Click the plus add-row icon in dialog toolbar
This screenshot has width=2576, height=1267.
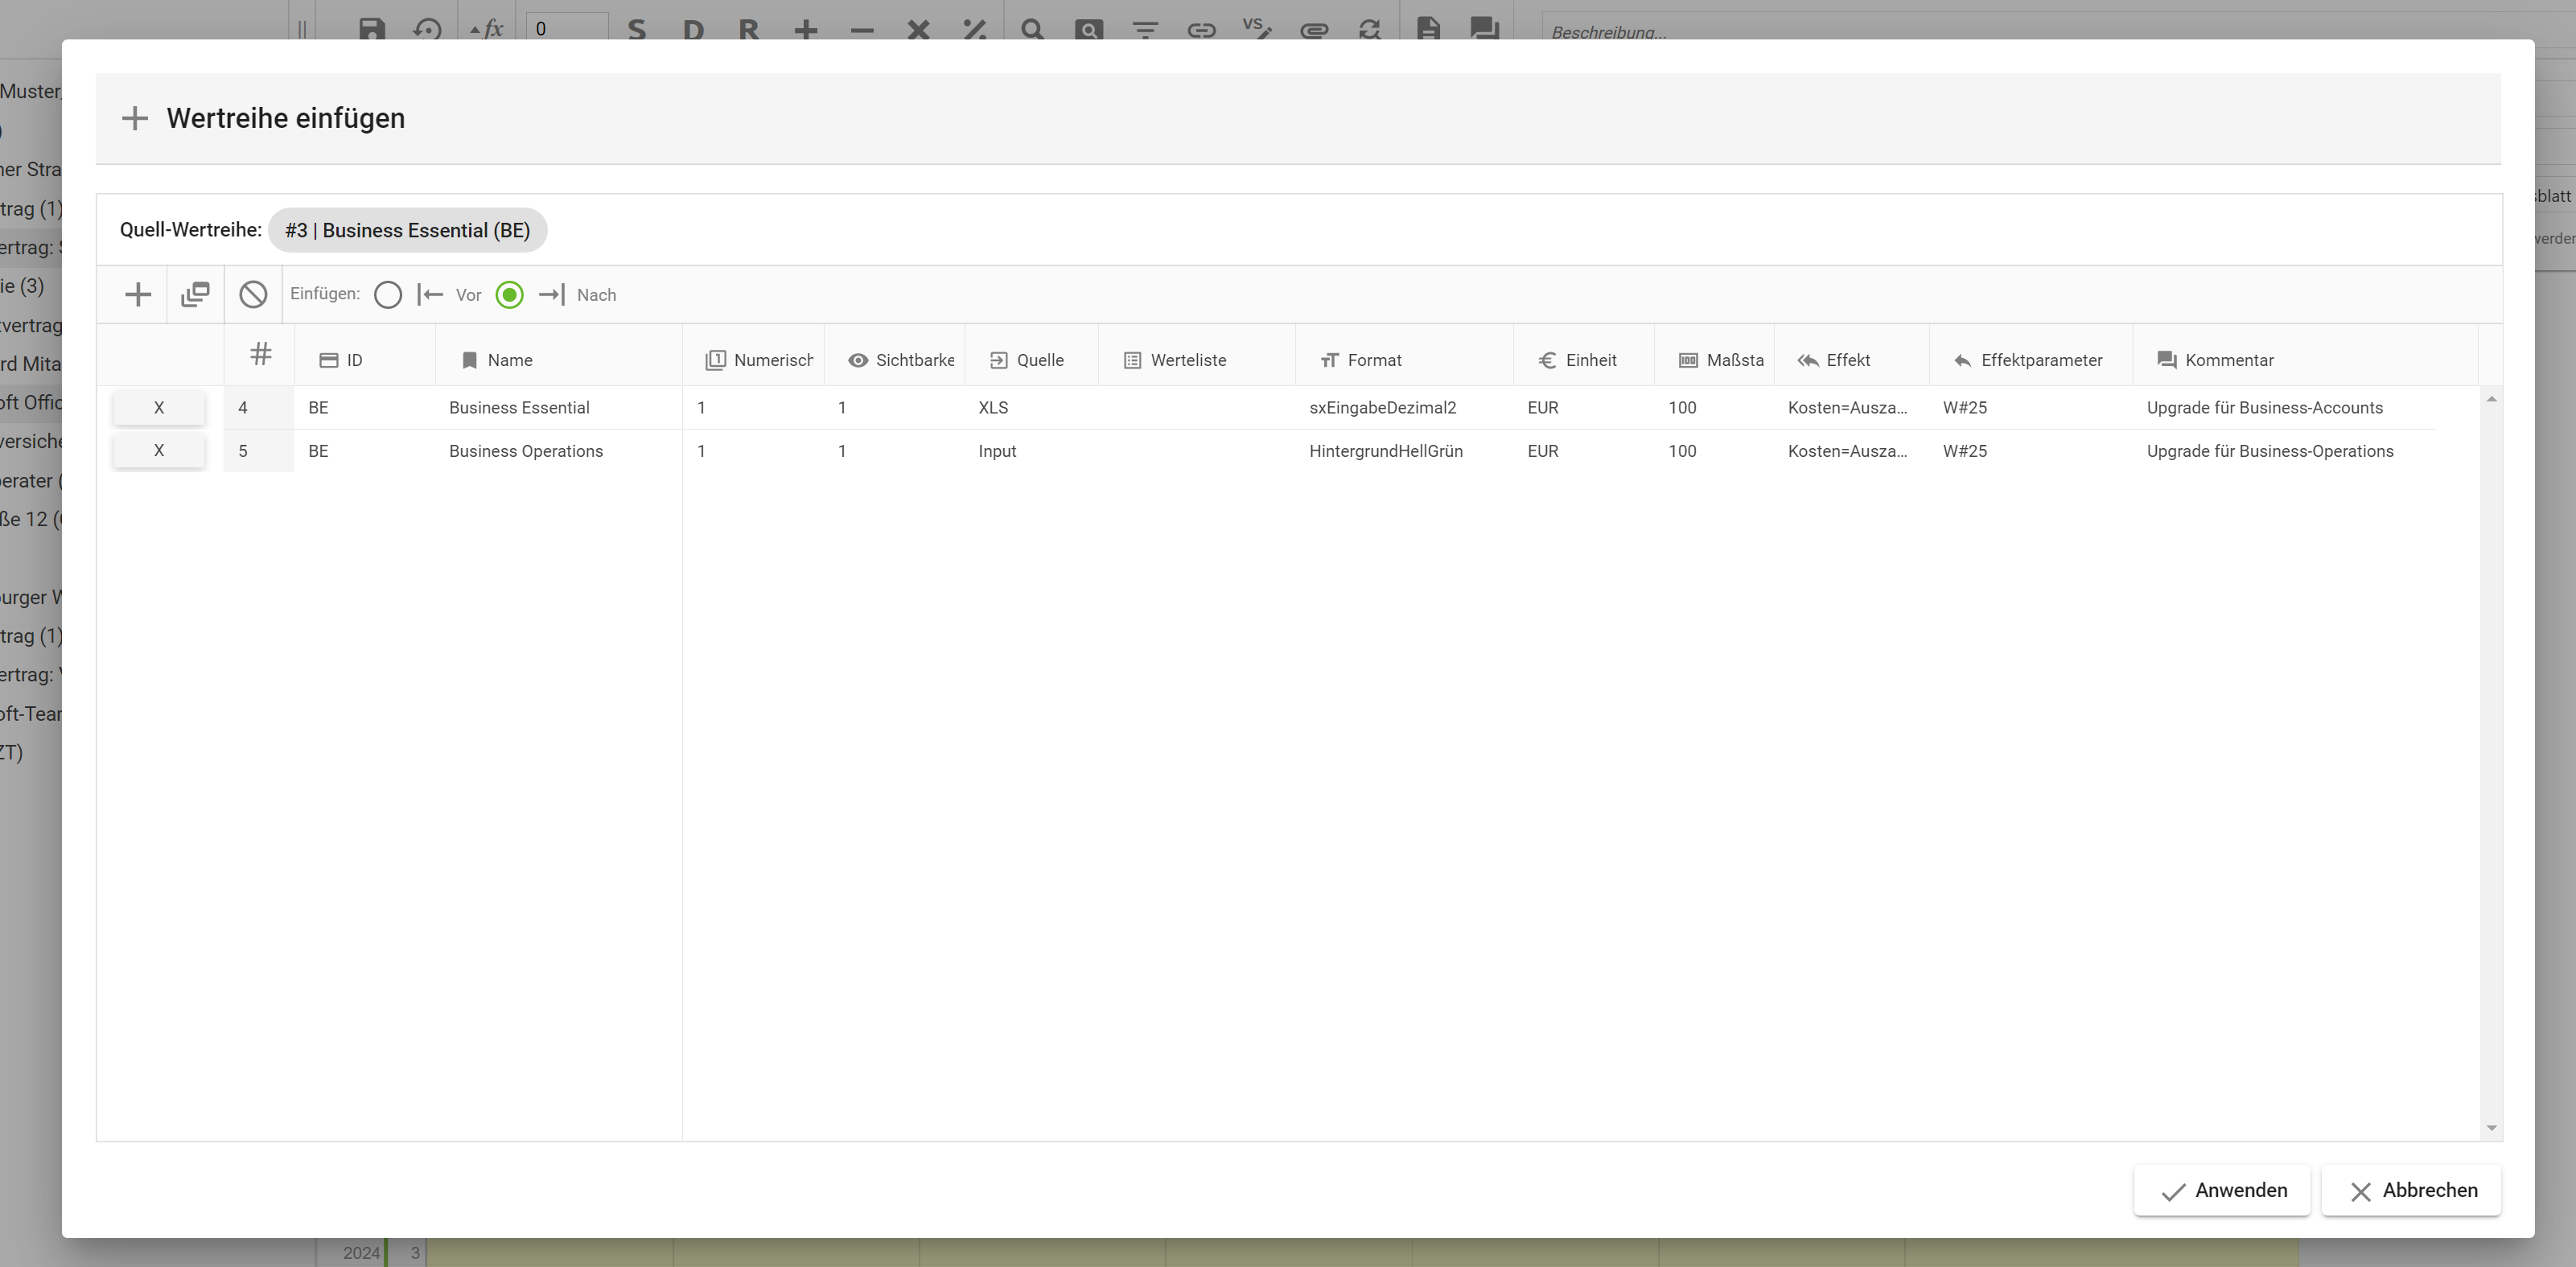point(138,294)
